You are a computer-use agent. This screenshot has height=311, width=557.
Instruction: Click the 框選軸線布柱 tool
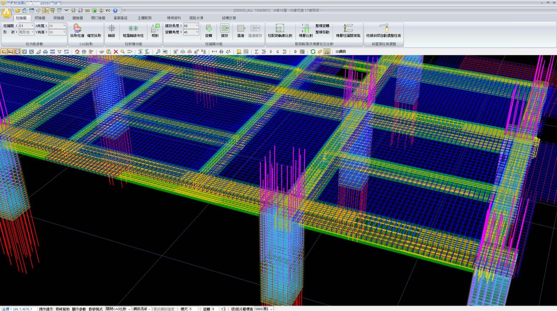(133, 32)
